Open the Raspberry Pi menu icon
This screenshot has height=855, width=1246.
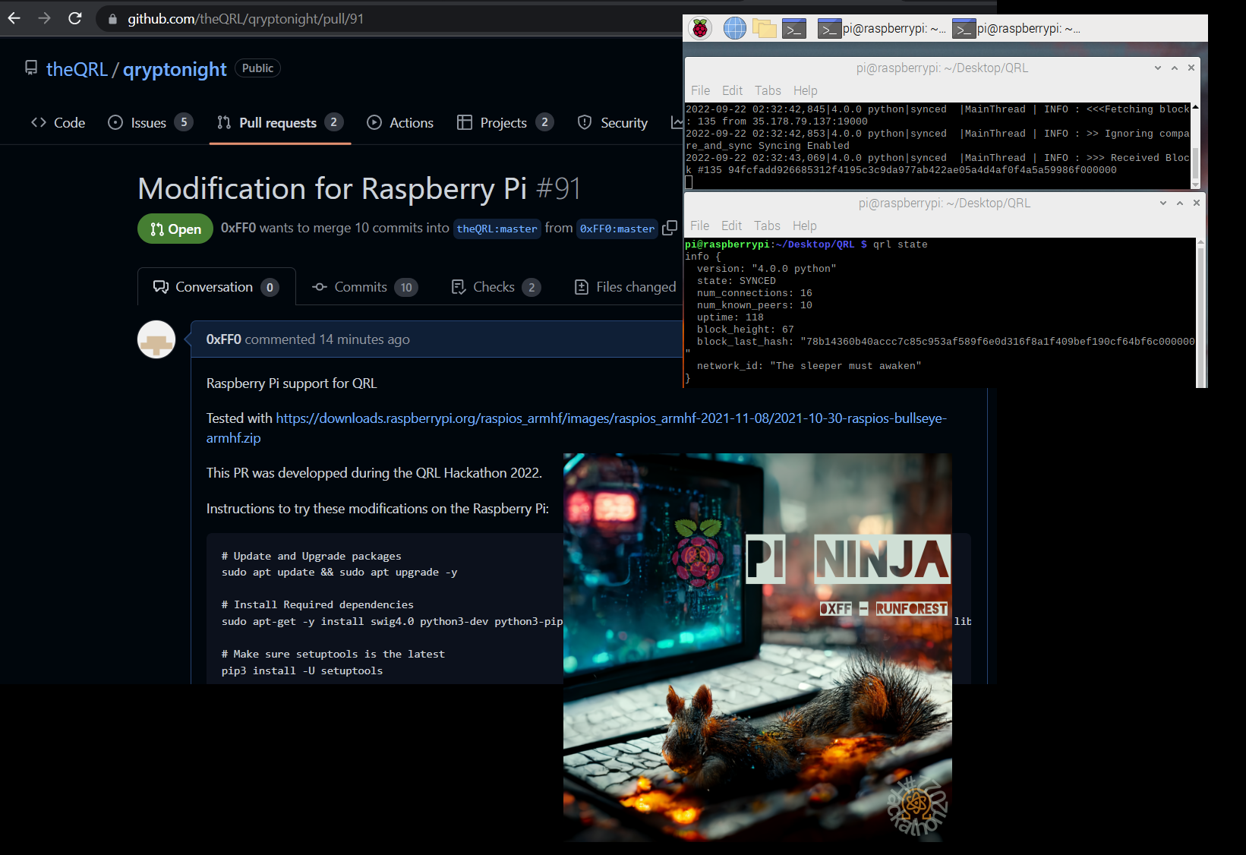point(699,29)
